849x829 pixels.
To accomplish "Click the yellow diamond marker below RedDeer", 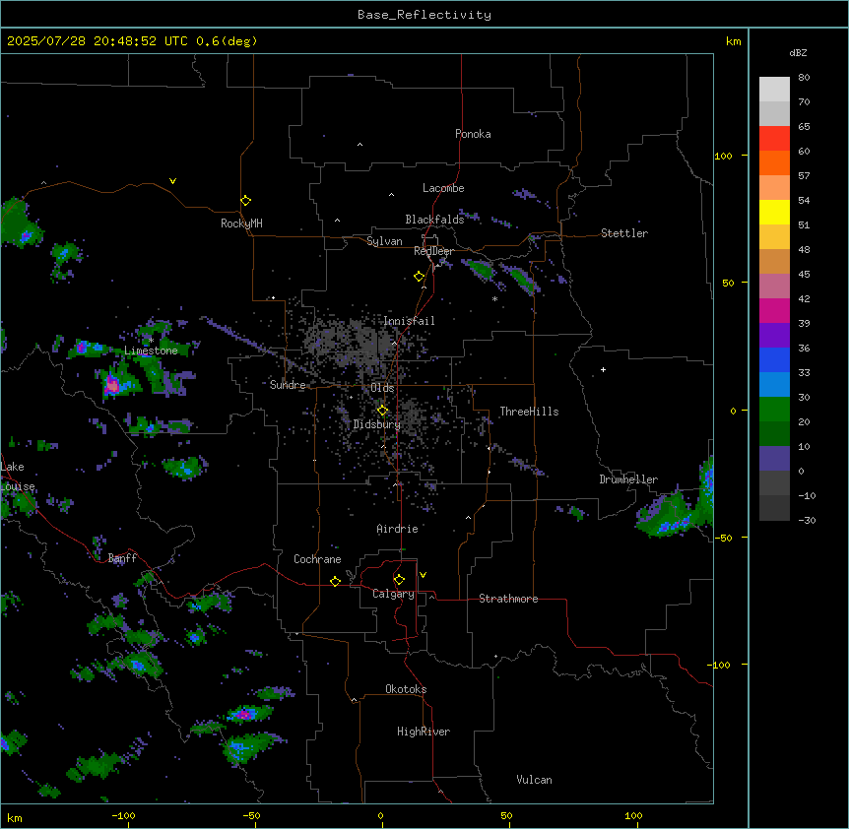I will 420,277.
